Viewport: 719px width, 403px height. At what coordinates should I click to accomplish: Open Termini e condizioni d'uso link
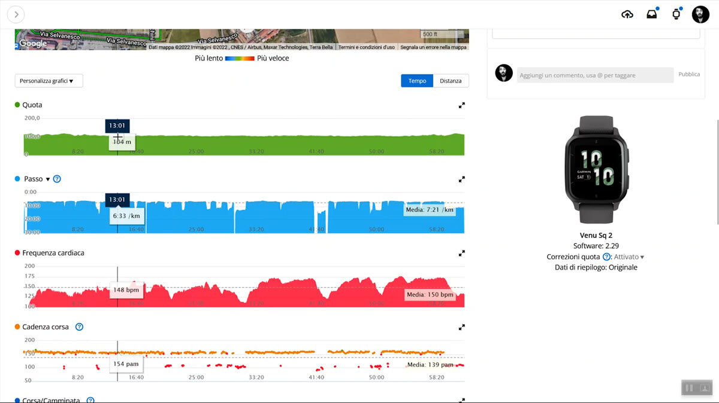tap(366, 47)
